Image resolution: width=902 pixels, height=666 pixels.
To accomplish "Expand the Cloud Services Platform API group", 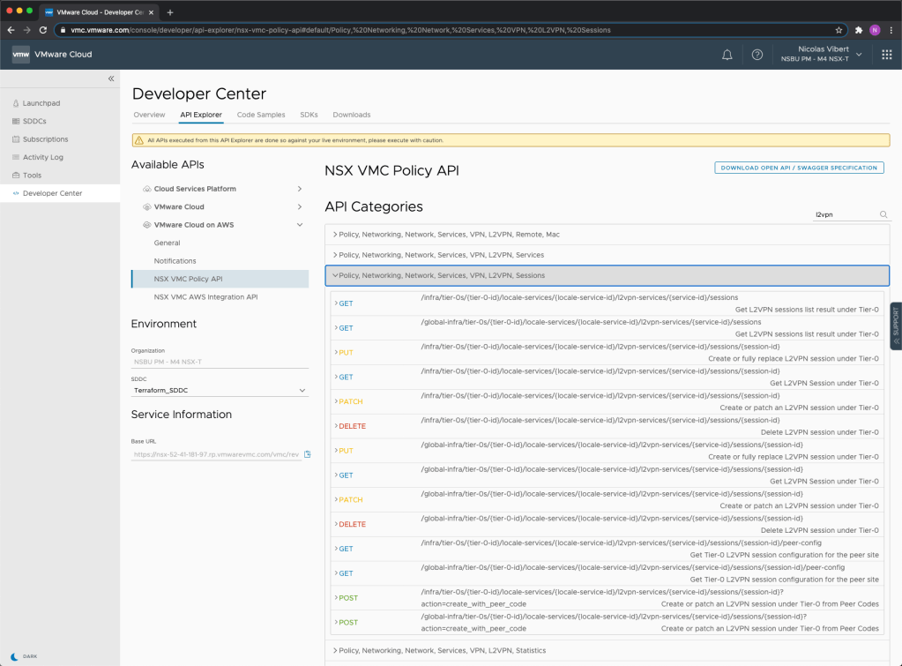I will (300, 189).
